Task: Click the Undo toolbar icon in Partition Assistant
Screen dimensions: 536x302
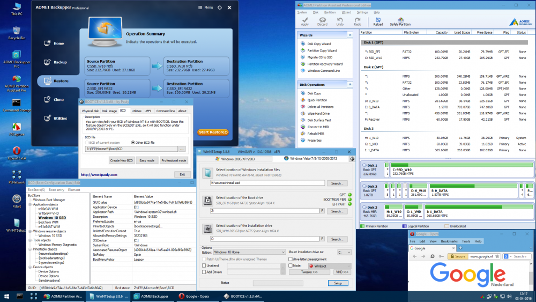Action: 340,21
